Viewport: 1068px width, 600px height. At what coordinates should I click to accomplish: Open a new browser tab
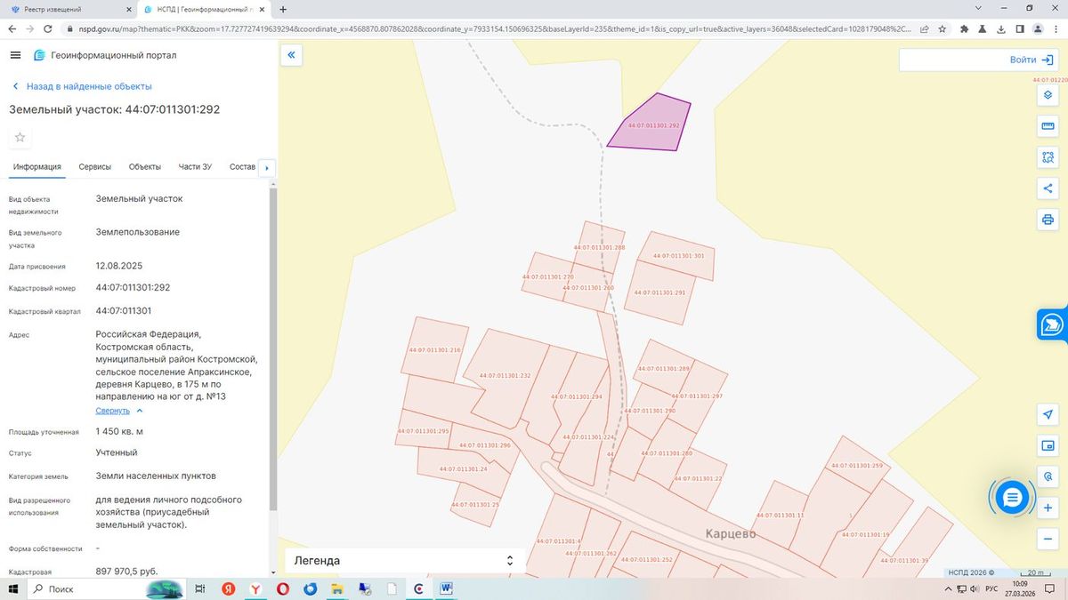click(x=283, y=9)
